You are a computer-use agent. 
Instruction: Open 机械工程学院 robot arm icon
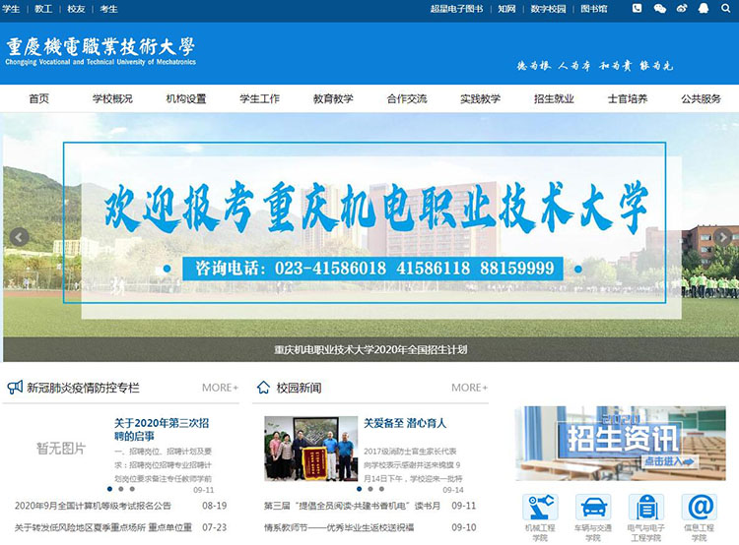[x=540, y=507]
